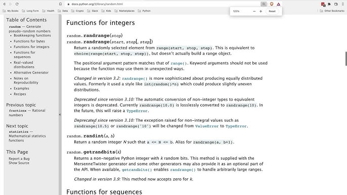347x195 pixels.
Task: Open the extensions puzzle piece icon
Action: point(329,4)
